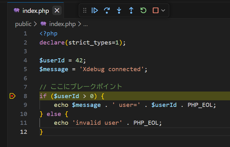This screenshot has height=147, width=230.
Task: Click the chevron after index.php breadcrumb
Action: pos(79,24)
